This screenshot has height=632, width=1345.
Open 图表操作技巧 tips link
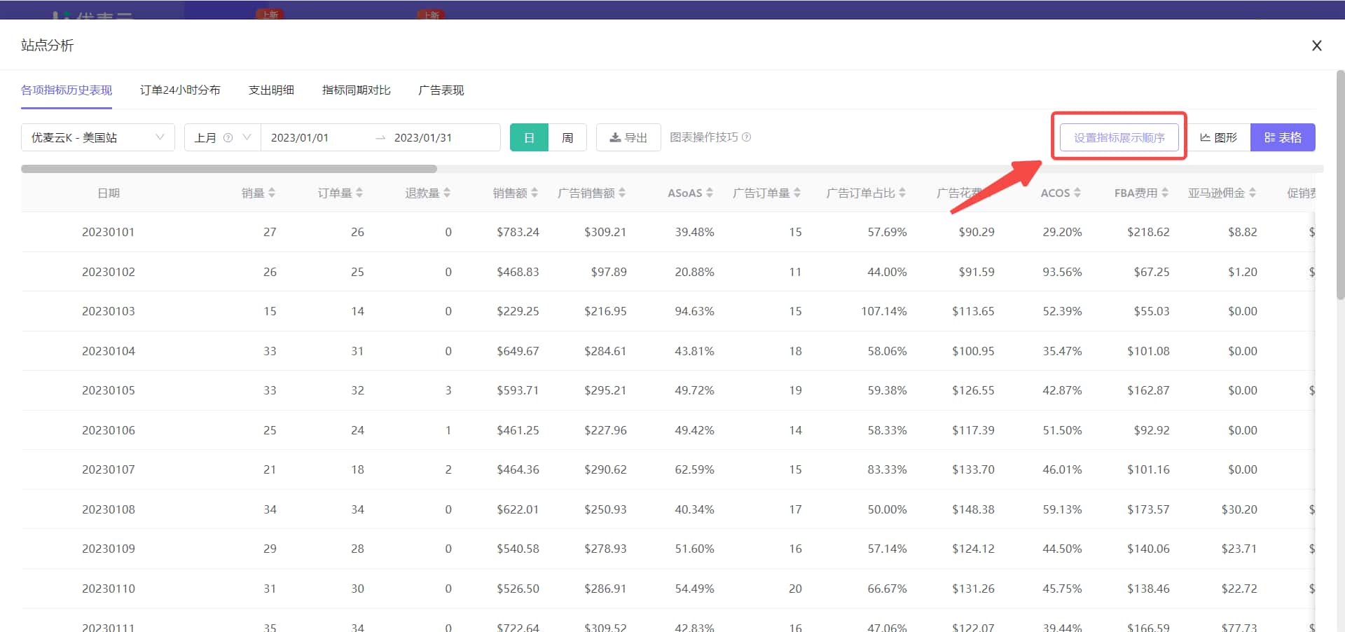pyautogui.click(x=704, y=137)
